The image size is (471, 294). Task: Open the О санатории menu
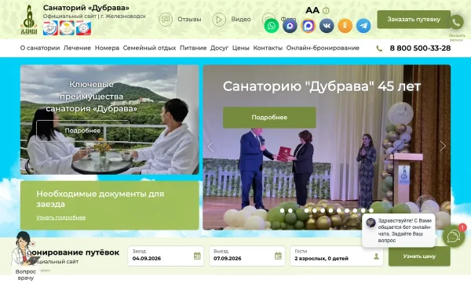(x=40, y=48)
